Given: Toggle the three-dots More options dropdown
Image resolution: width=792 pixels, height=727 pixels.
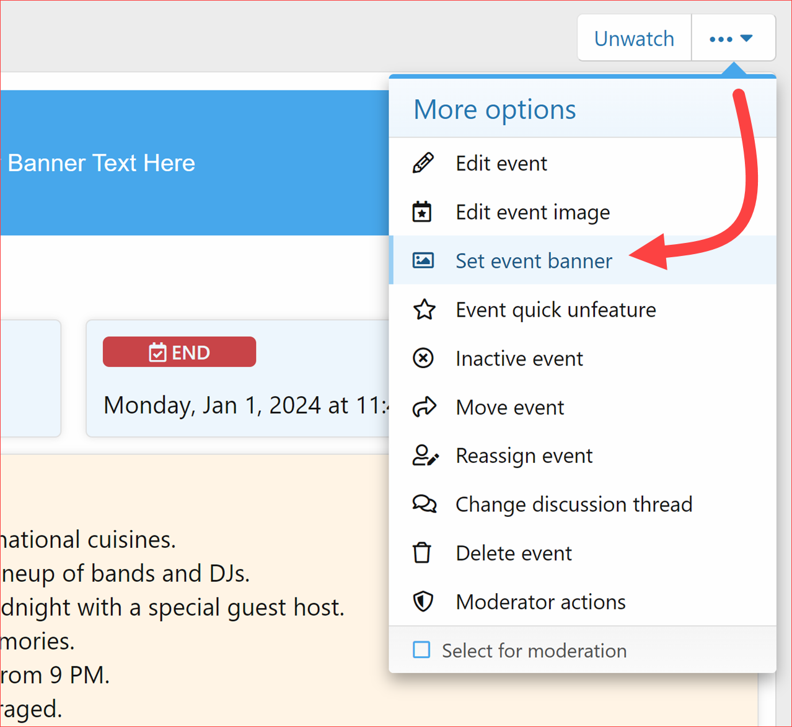Looking at the screenshot, I should tap(733, 38).
